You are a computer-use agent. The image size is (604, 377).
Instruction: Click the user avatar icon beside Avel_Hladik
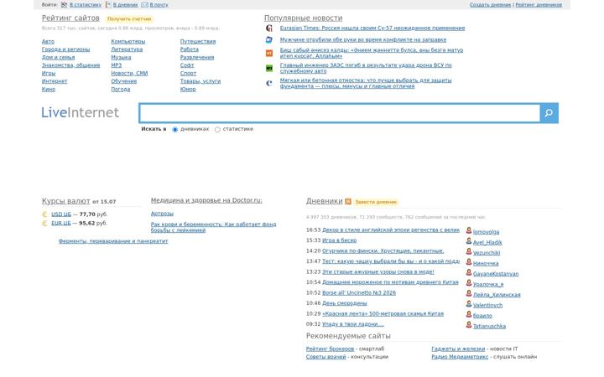point(469,240)
